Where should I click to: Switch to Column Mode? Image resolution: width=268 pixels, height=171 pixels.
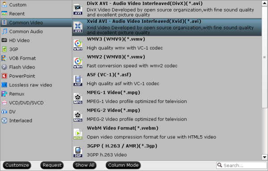tap(123, 165)
